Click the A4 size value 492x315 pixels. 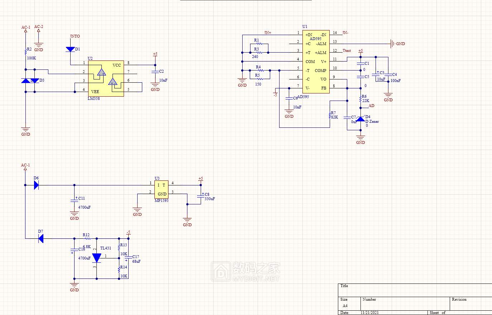point(345,306)
